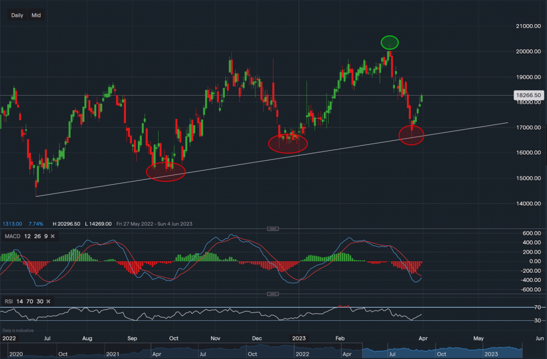Remove the RSI indicator with its X

(x=48, y=301)
